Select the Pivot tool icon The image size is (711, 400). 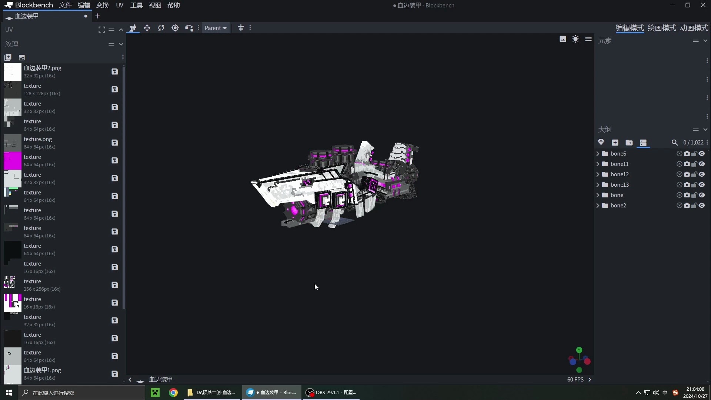(175, 28)
